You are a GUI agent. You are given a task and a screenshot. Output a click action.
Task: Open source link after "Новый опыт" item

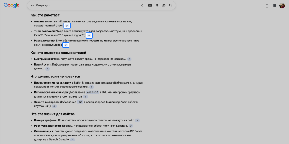(x=47, y=68)
